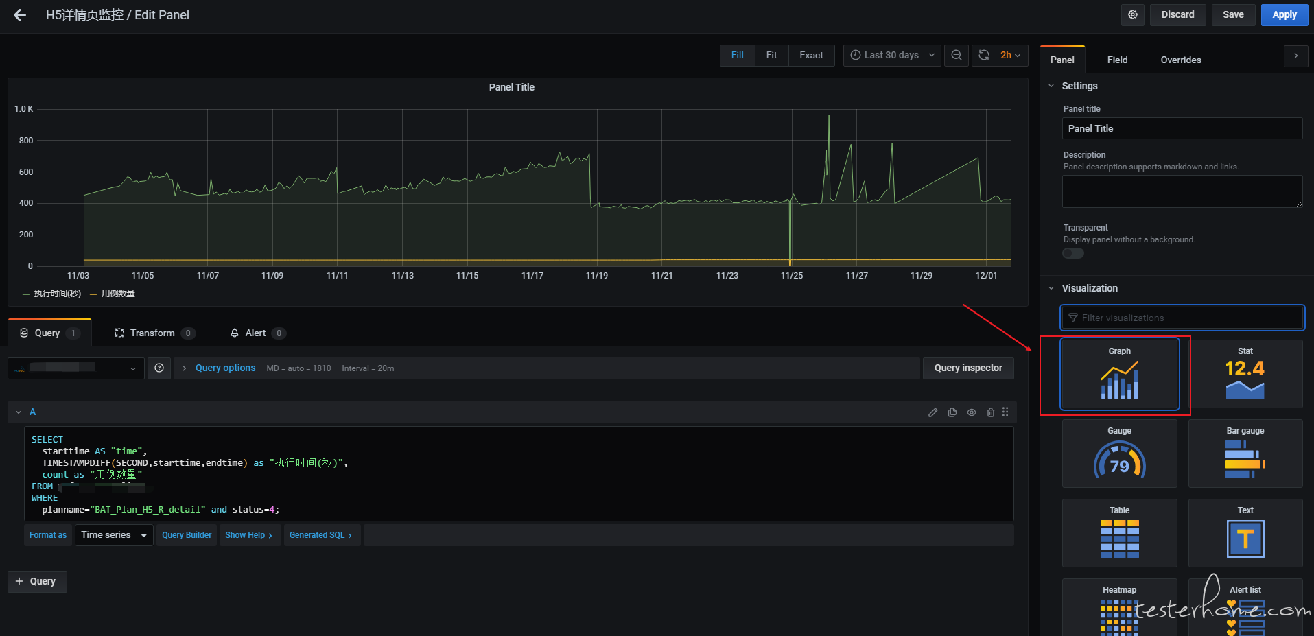Go back using the arrow icon
Image resolution: width=1314 pixels, height=636 pixels.
(20, 15)
